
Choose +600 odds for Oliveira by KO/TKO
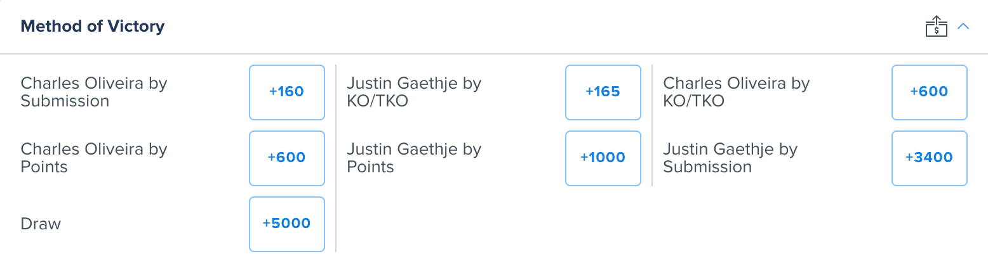[930, 92]
